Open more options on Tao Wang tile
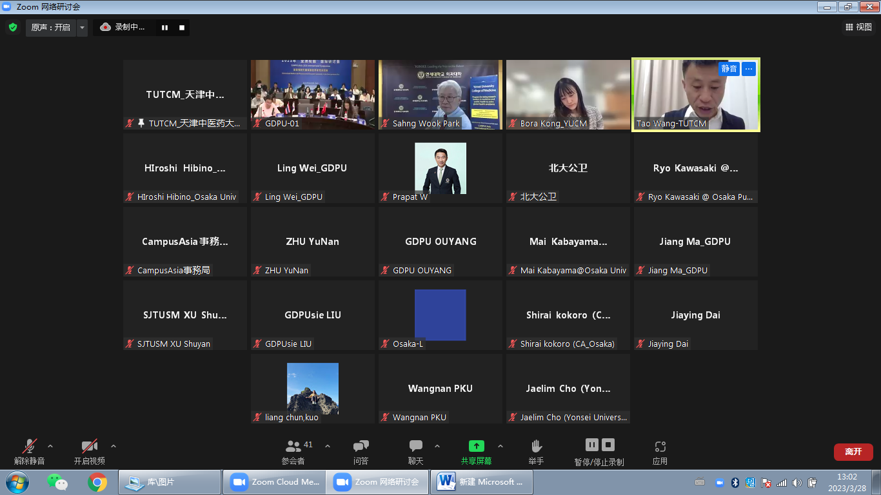This screenshot has width=881, height=495. (x=748, y=69)
